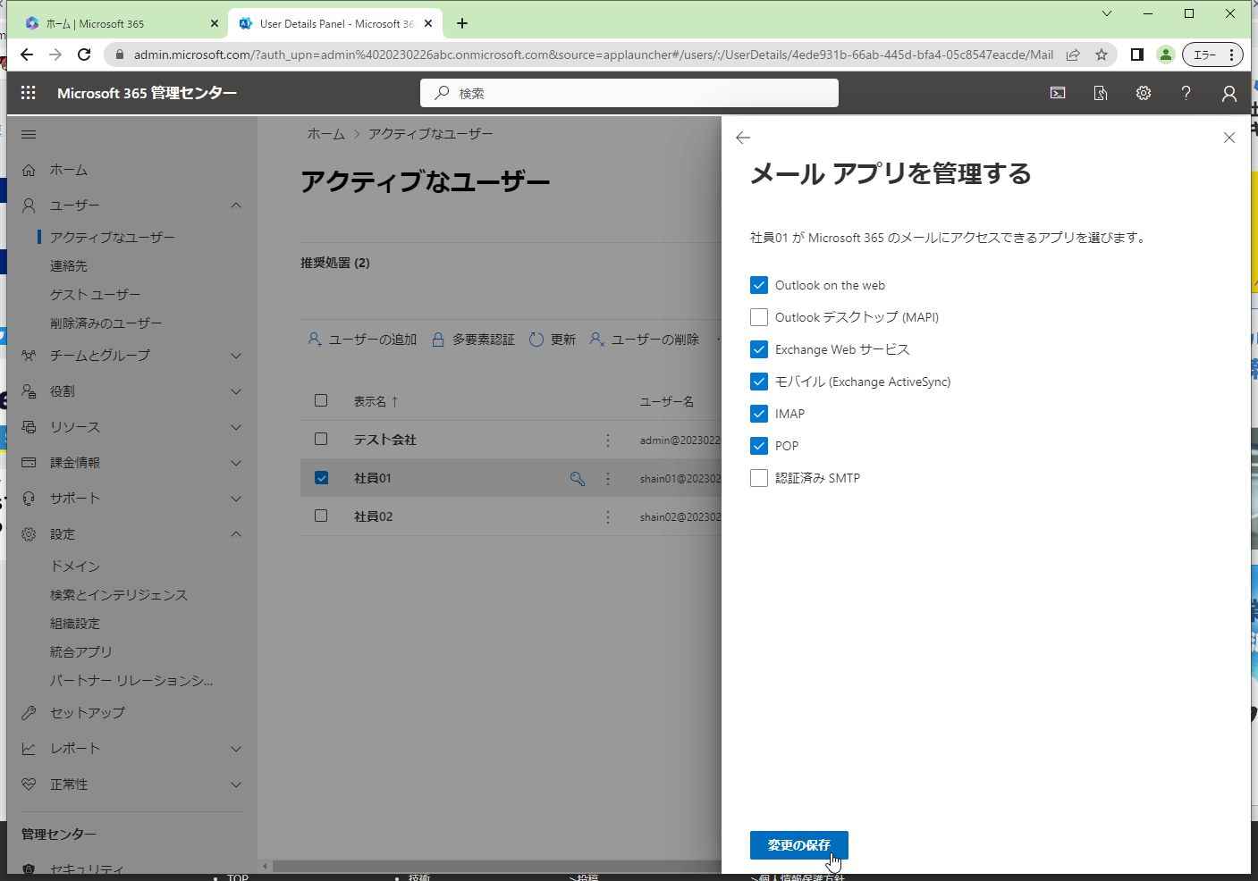
Task: Sort by 表示名 column header
Action: [376, 402]
